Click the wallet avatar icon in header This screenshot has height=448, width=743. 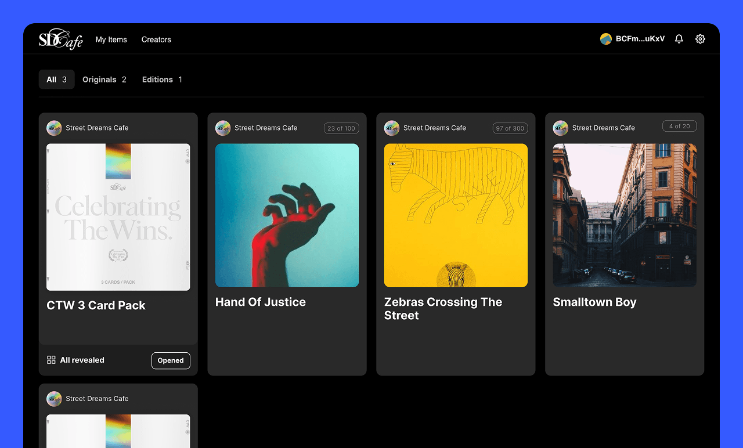[x=605, y=39]
